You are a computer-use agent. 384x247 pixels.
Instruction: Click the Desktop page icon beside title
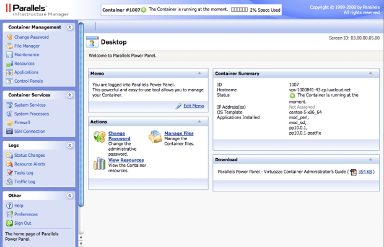pos(92,42)
